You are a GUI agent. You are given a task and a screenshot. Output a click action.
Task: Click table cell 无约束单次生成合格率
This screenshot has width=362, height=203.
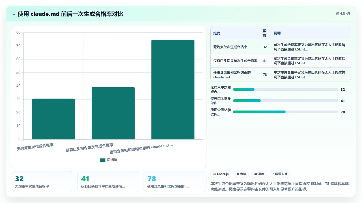click(230, 47)
